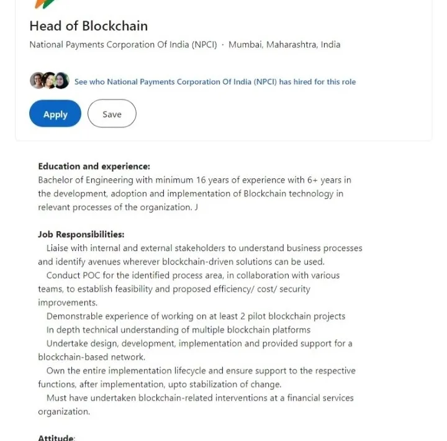The height and width of the screenshot is (441, 447).
Task: Click the In depth technical understanding line
Action: coord(178,330)
